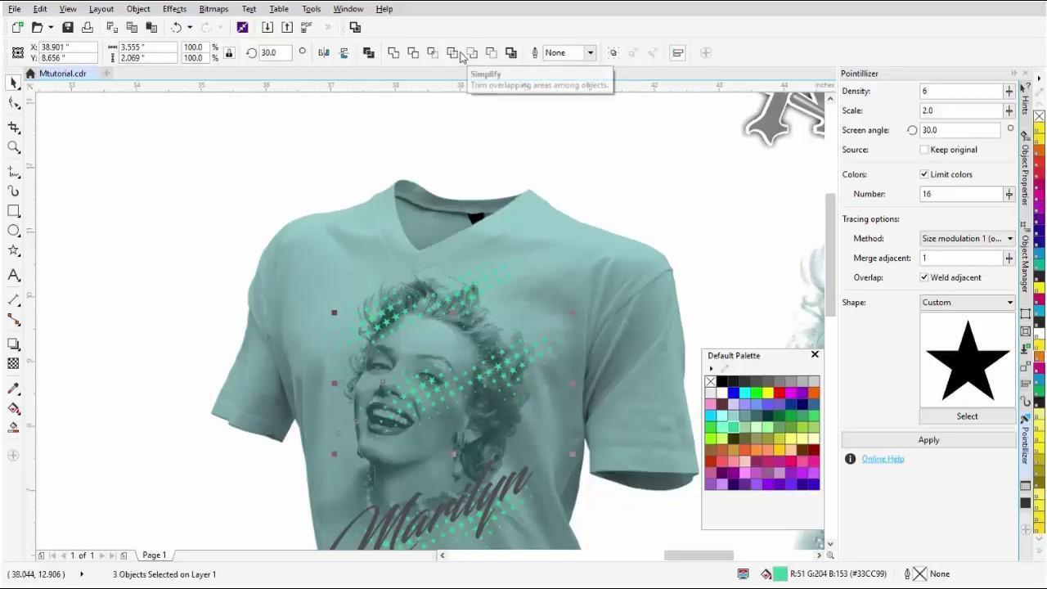Open the File menu

coord(15,9)
